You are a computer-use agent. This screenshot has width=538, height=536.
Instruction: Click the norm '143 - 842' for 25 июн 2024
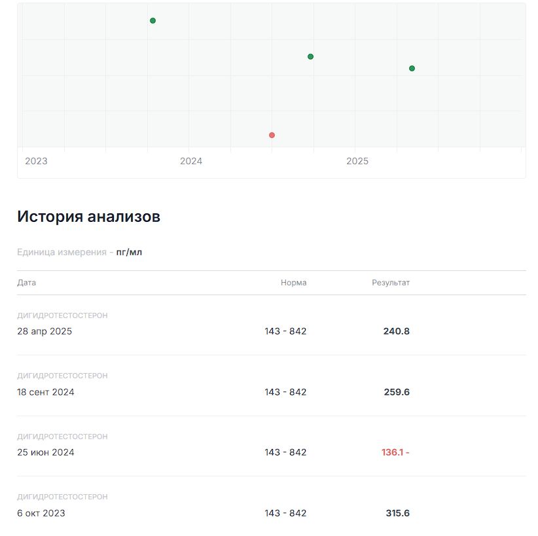coord(285,452)
